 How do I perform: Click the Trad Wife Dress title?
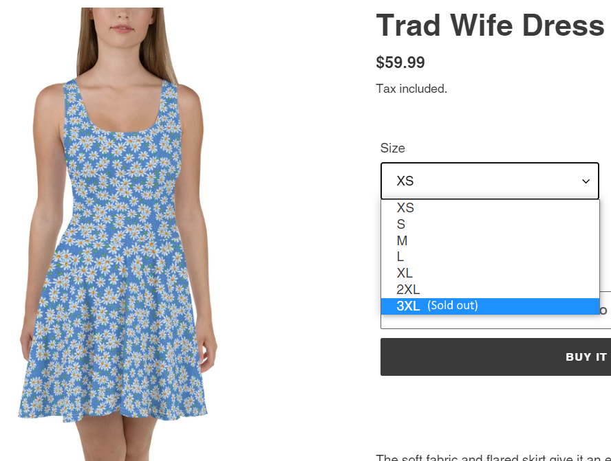tap(490, 25)
